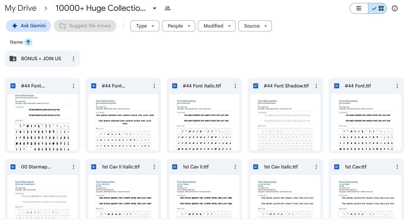Open folder options arrow beside folder title
The height and width of the screenshot is (220, 405).
pos(154,8)
